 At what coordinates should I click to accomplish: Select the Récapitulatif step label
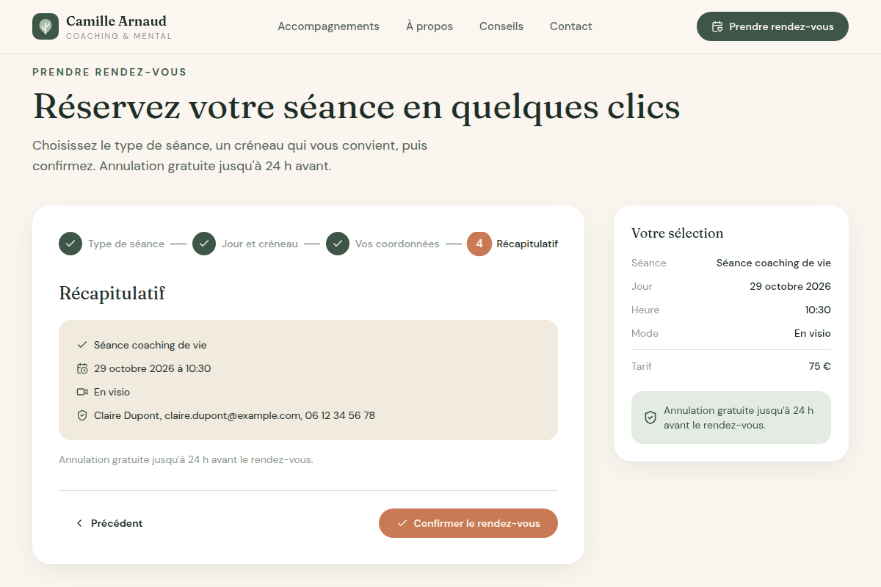[527, 244]
